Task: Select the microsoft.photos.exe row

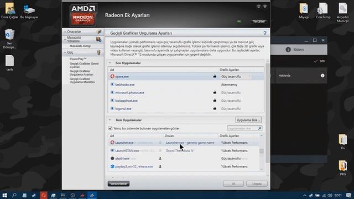Action: (186, 92)
